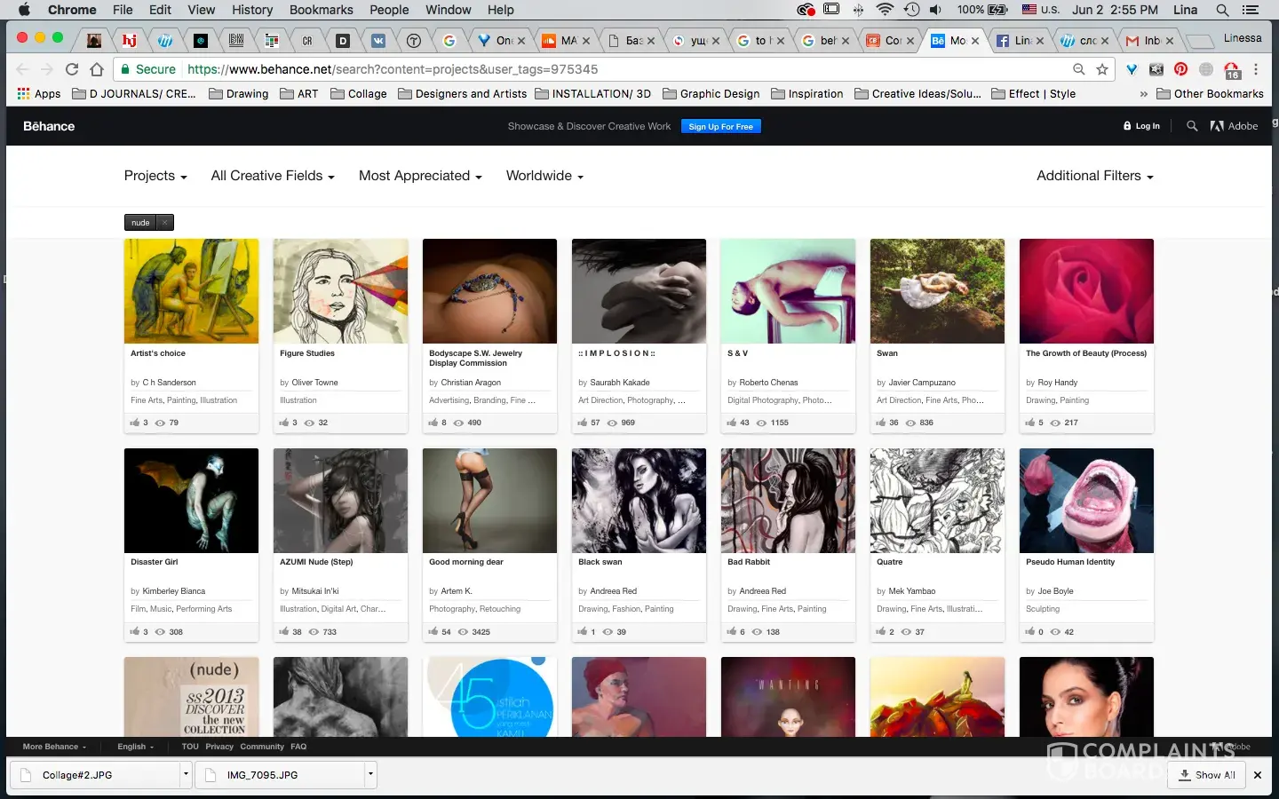Click Show All downloads button
The width and height of the screenshot is (1279, 799).
pyautogui.click(x=1207, y=775)
